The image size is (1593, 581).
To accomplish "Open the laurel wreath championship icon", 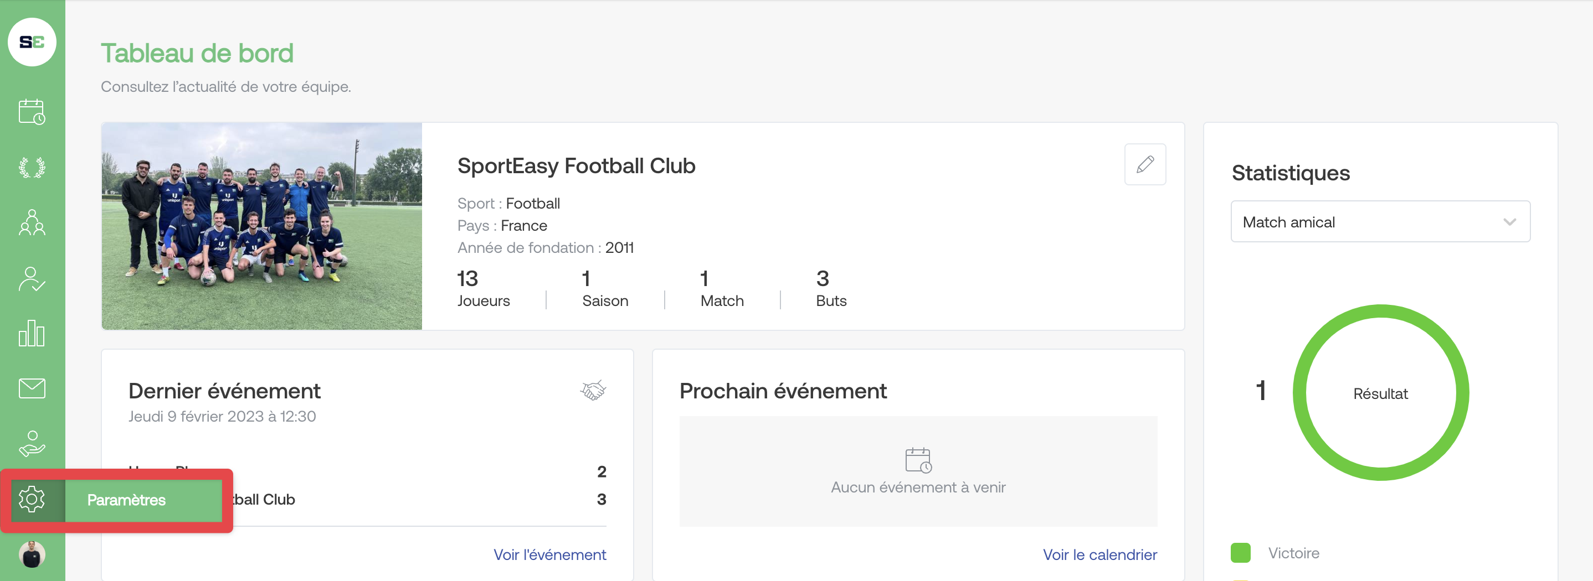I will pos(32,168).
